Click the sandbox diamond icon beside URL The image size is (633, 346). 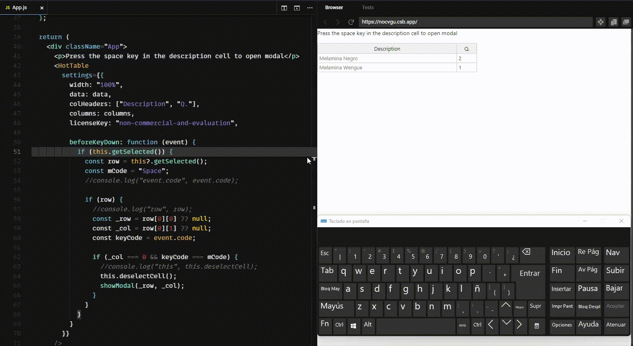tap(601, 22)
